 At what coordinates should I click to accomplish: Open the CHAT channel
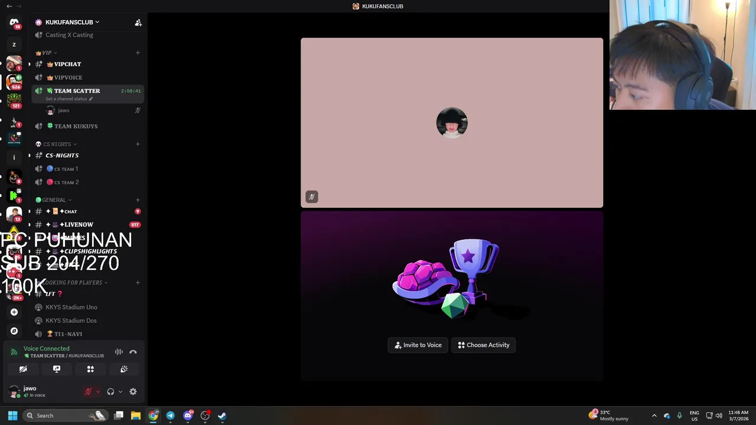[88, 211]
